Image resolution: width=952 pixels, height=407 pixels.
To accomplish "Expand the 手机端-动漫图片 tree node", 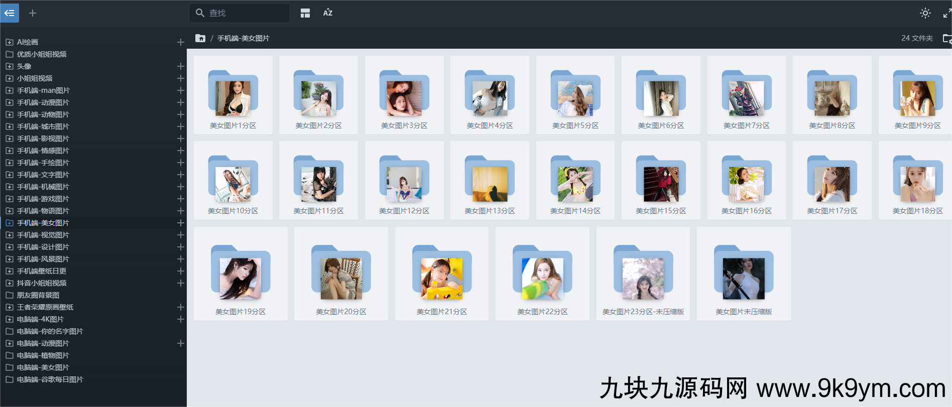I will tap(9, 102).
